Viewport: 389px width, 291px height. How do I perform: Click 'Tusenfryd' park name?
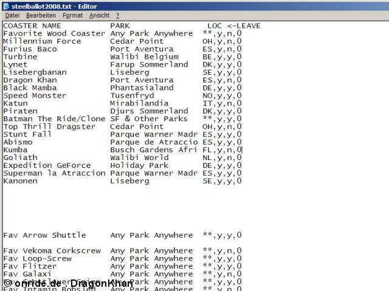pos(132,96)
